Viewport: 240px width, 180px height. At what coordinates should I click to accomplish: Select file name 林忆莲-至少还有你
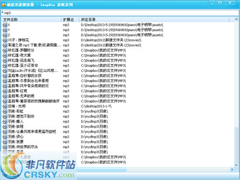(23, 66)
